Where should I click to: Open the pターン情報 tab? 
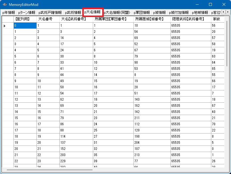26,13
